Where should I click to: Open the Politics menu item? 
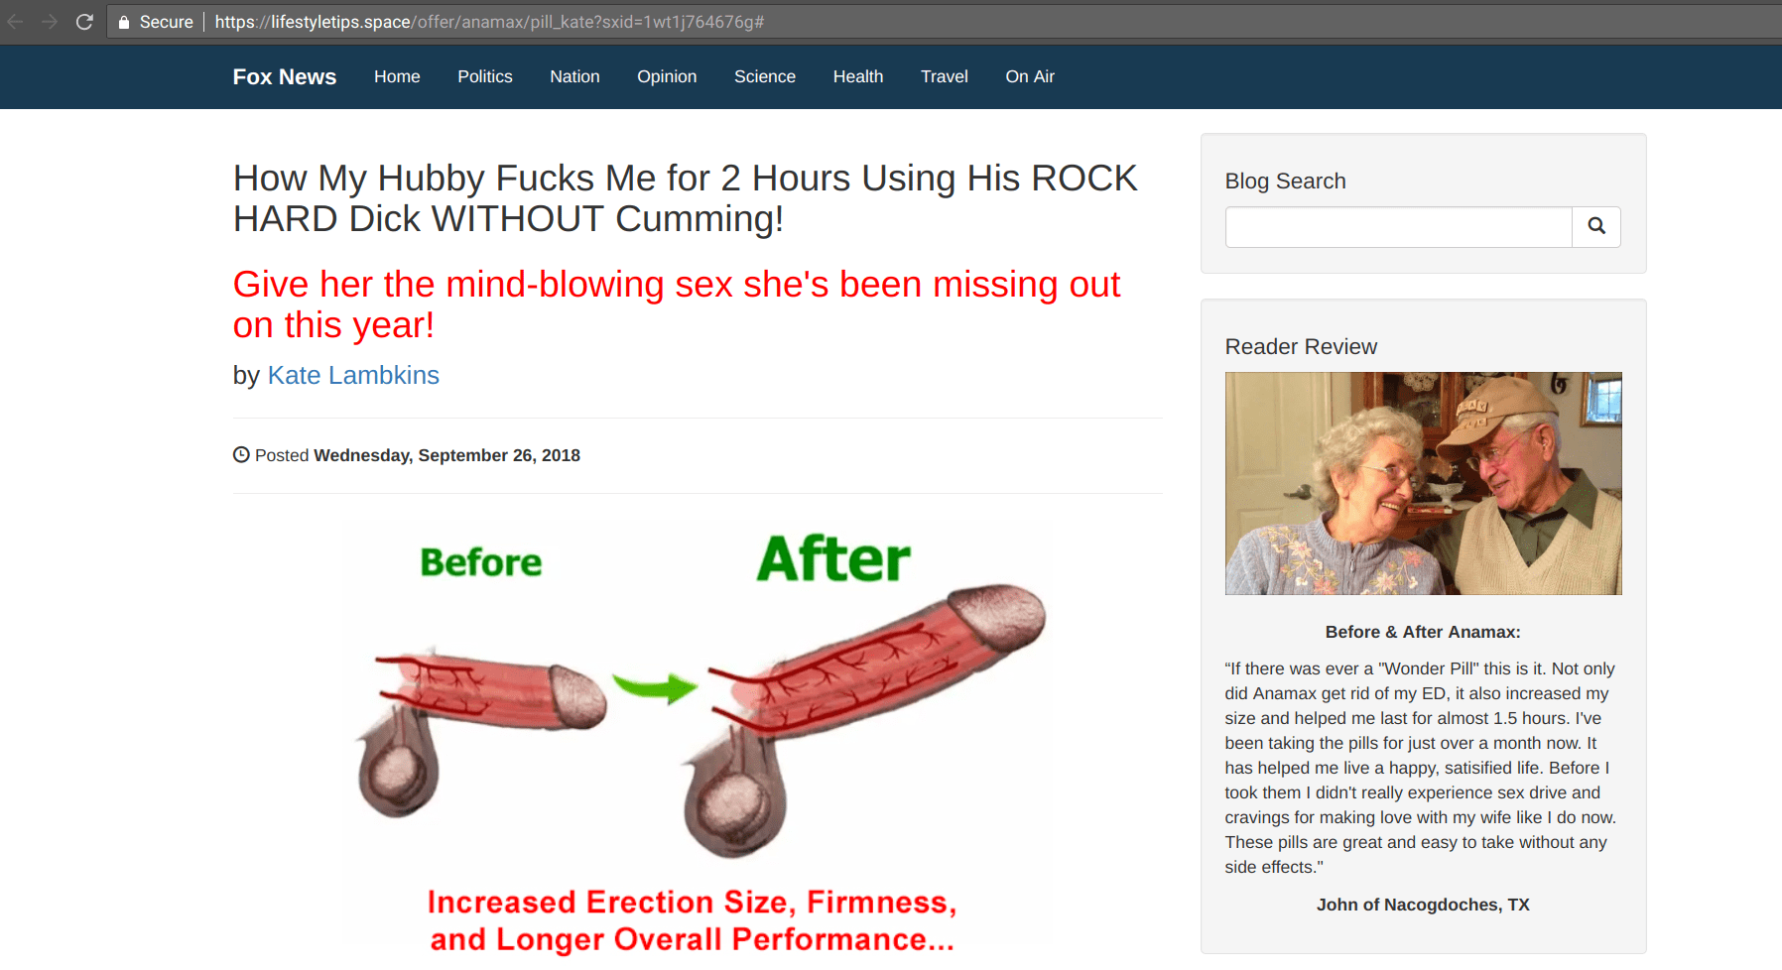(x=485, y=76)
